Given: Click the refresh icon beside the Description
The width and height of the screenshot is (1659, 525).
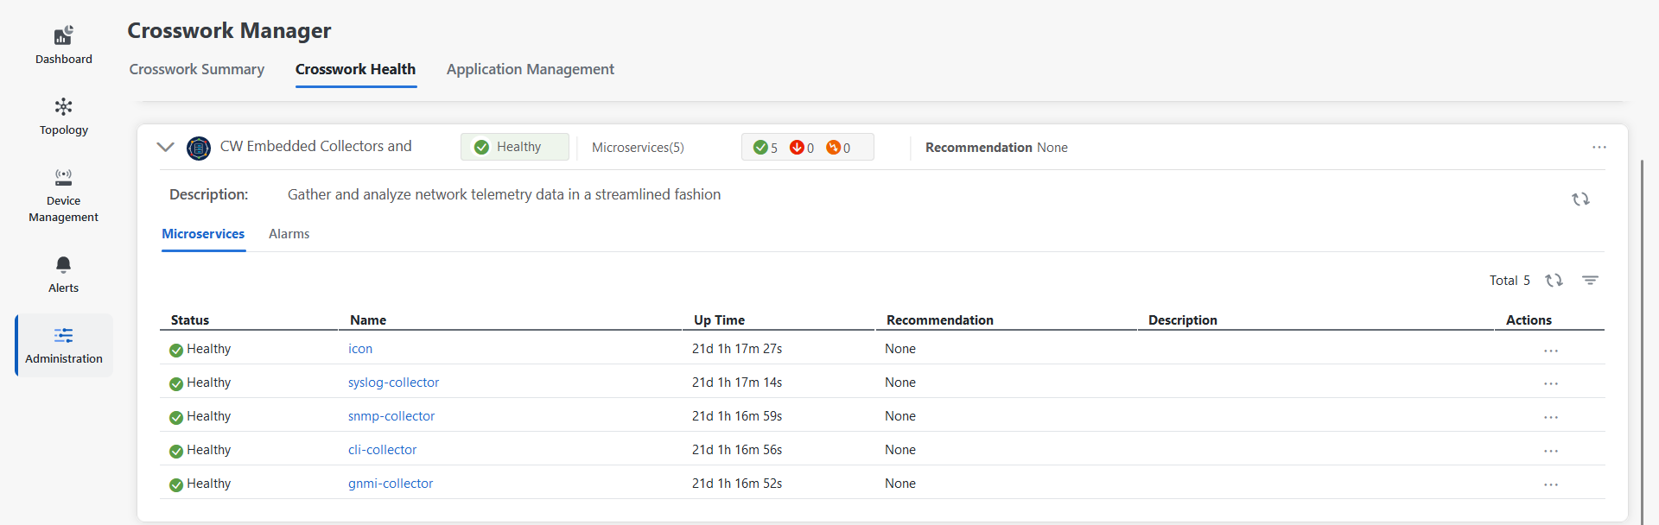Looking at the screenshot, I should tap(1580, 199).
